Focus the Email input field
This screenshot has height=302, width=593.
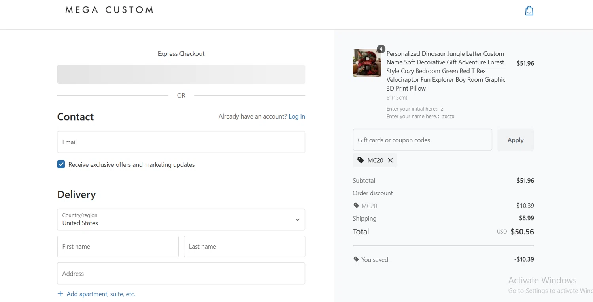click(181, 142)
